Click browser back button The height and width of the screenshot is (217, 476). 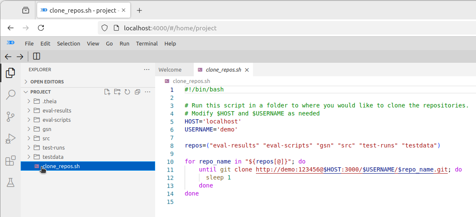(x=11, y=28)
